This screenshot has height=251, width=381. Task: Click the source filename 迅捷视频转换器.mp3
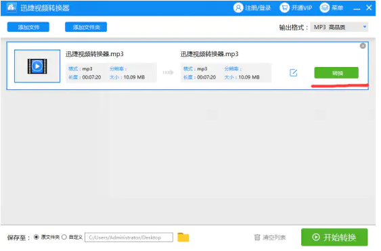click(x=95, y=54)
